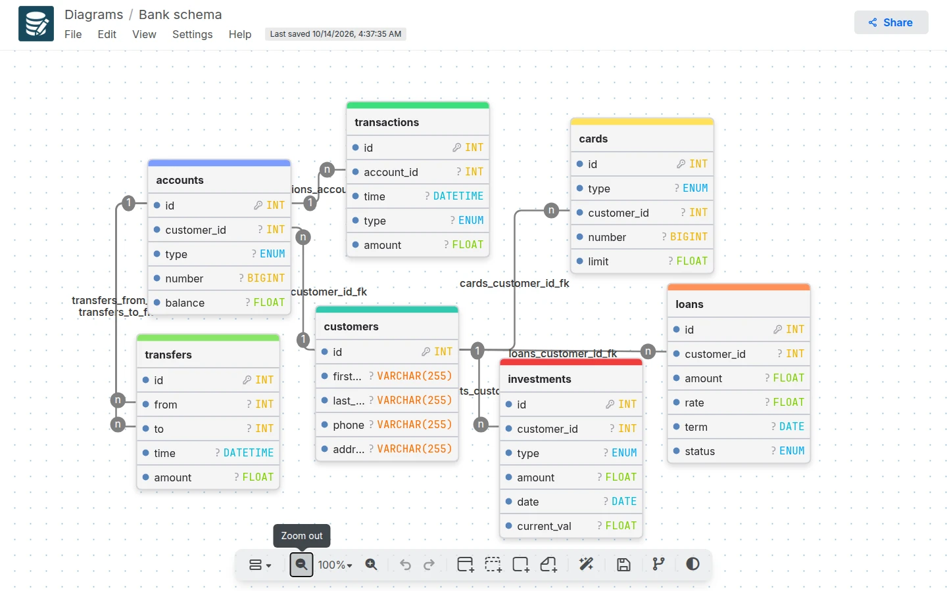Redo the last undone action
947x591 pixels.
tap(429, 565)
